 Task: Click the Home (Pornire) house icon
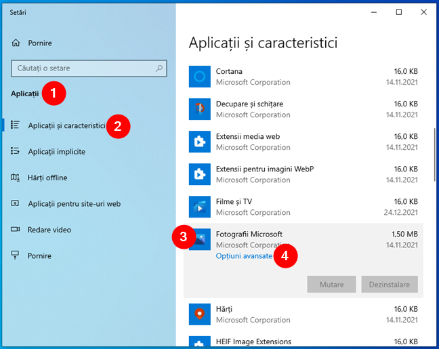16,43
